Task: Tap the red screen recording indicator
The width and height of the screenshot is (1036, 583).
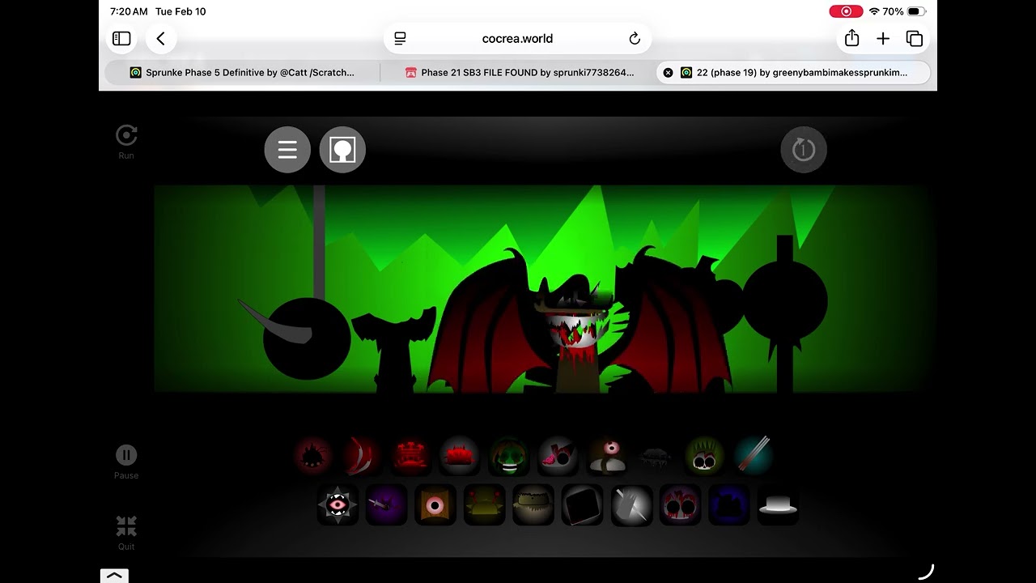Action: click(846, 11)
